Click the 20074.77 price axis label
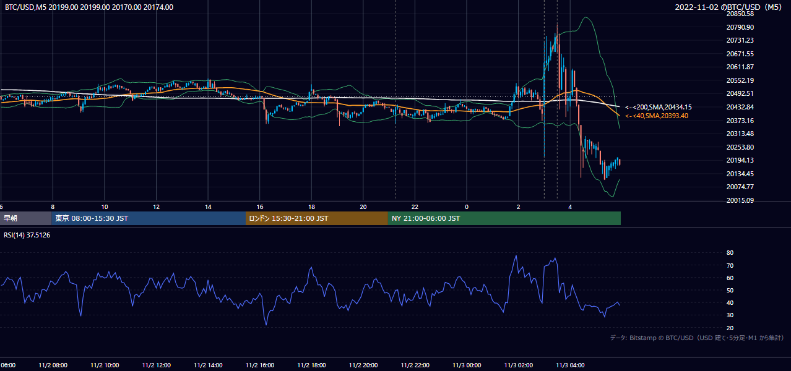Screen dimensions: 791x371 (740, 187)
